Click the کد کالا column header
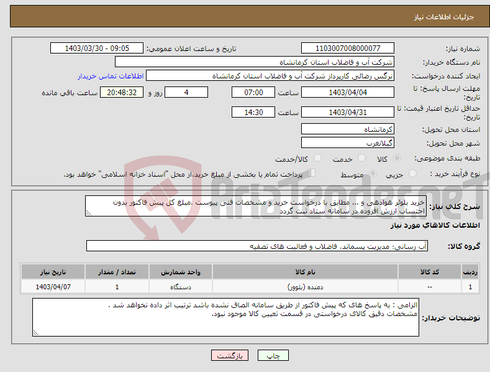The height and width of the screenshot is (372, 490). point(430,272)
